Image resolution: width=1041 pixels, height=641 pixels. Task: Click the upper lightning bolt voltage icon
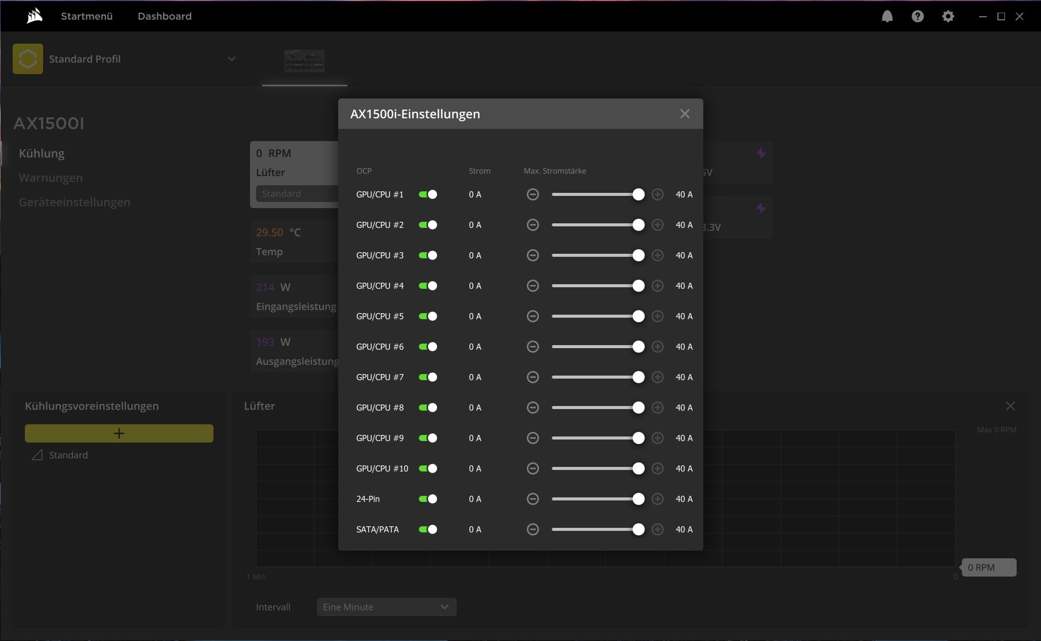click(x=761, y=153)
